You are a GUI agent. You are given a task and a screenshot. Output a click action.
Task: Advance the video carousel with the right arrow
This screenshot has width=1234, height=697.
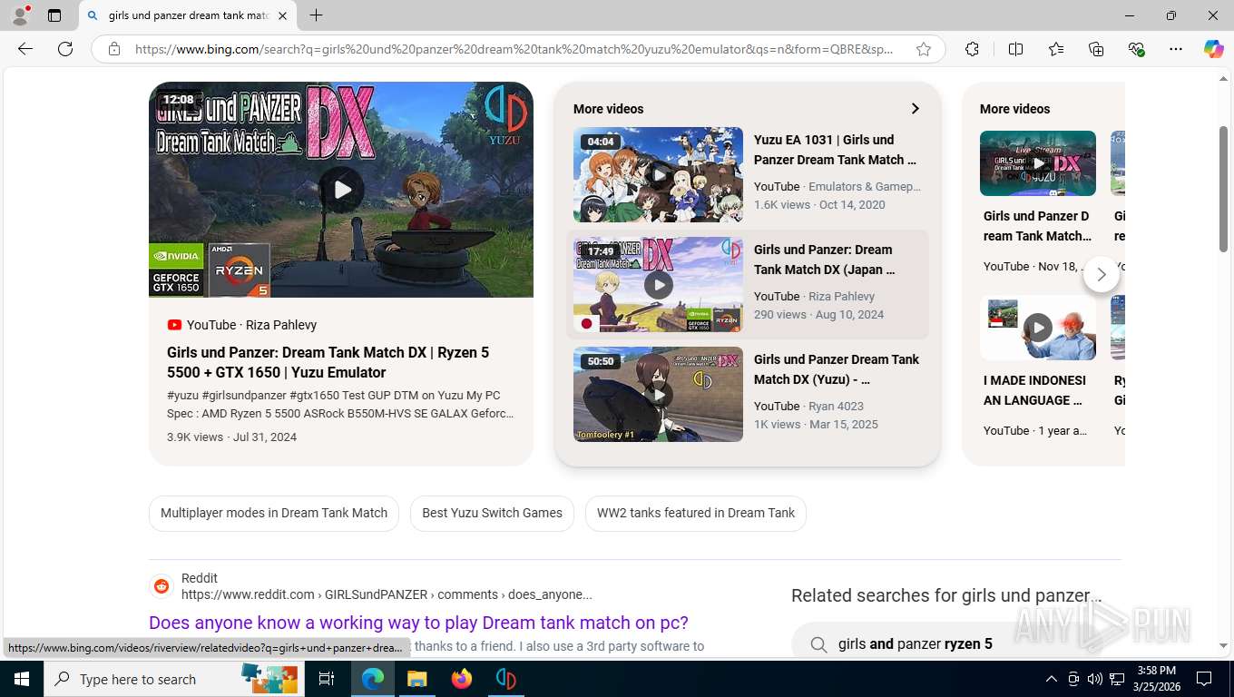1102,274
